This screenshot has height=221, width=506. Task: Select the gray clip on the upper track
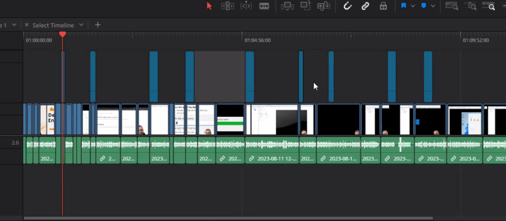point(219,77)
